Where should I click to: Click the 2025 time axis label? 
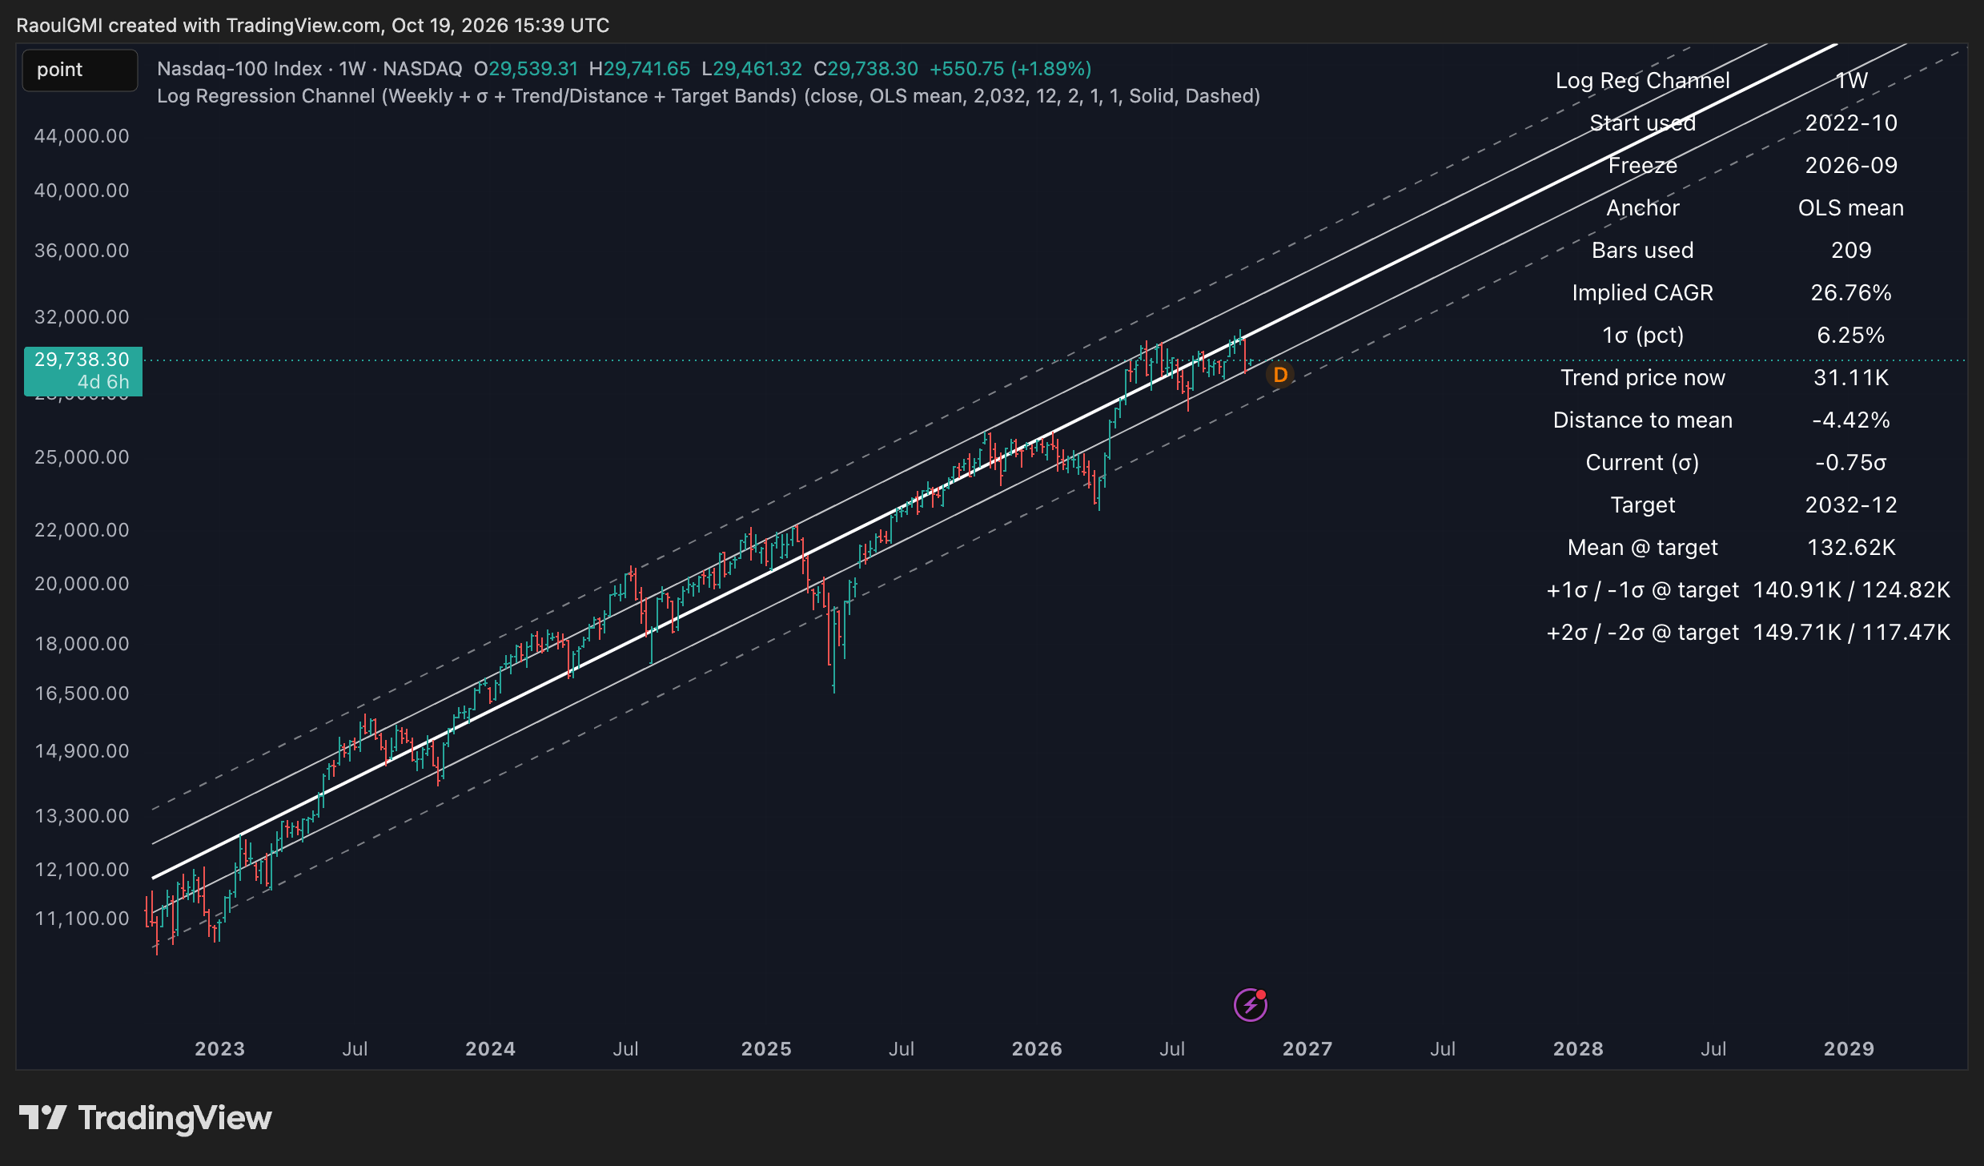click(x=766, y=1049)
